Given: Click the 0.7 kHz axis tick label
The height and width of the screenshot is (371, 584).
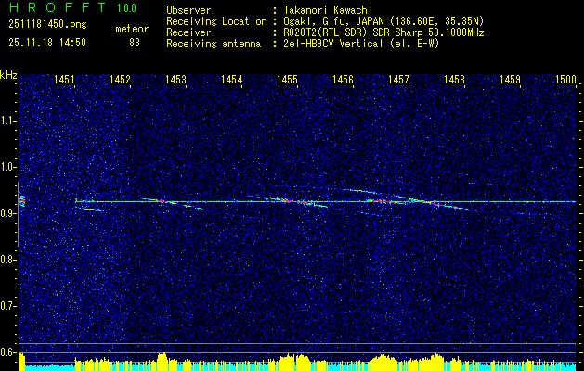Looking at the screenshot, I should [7, 306].
